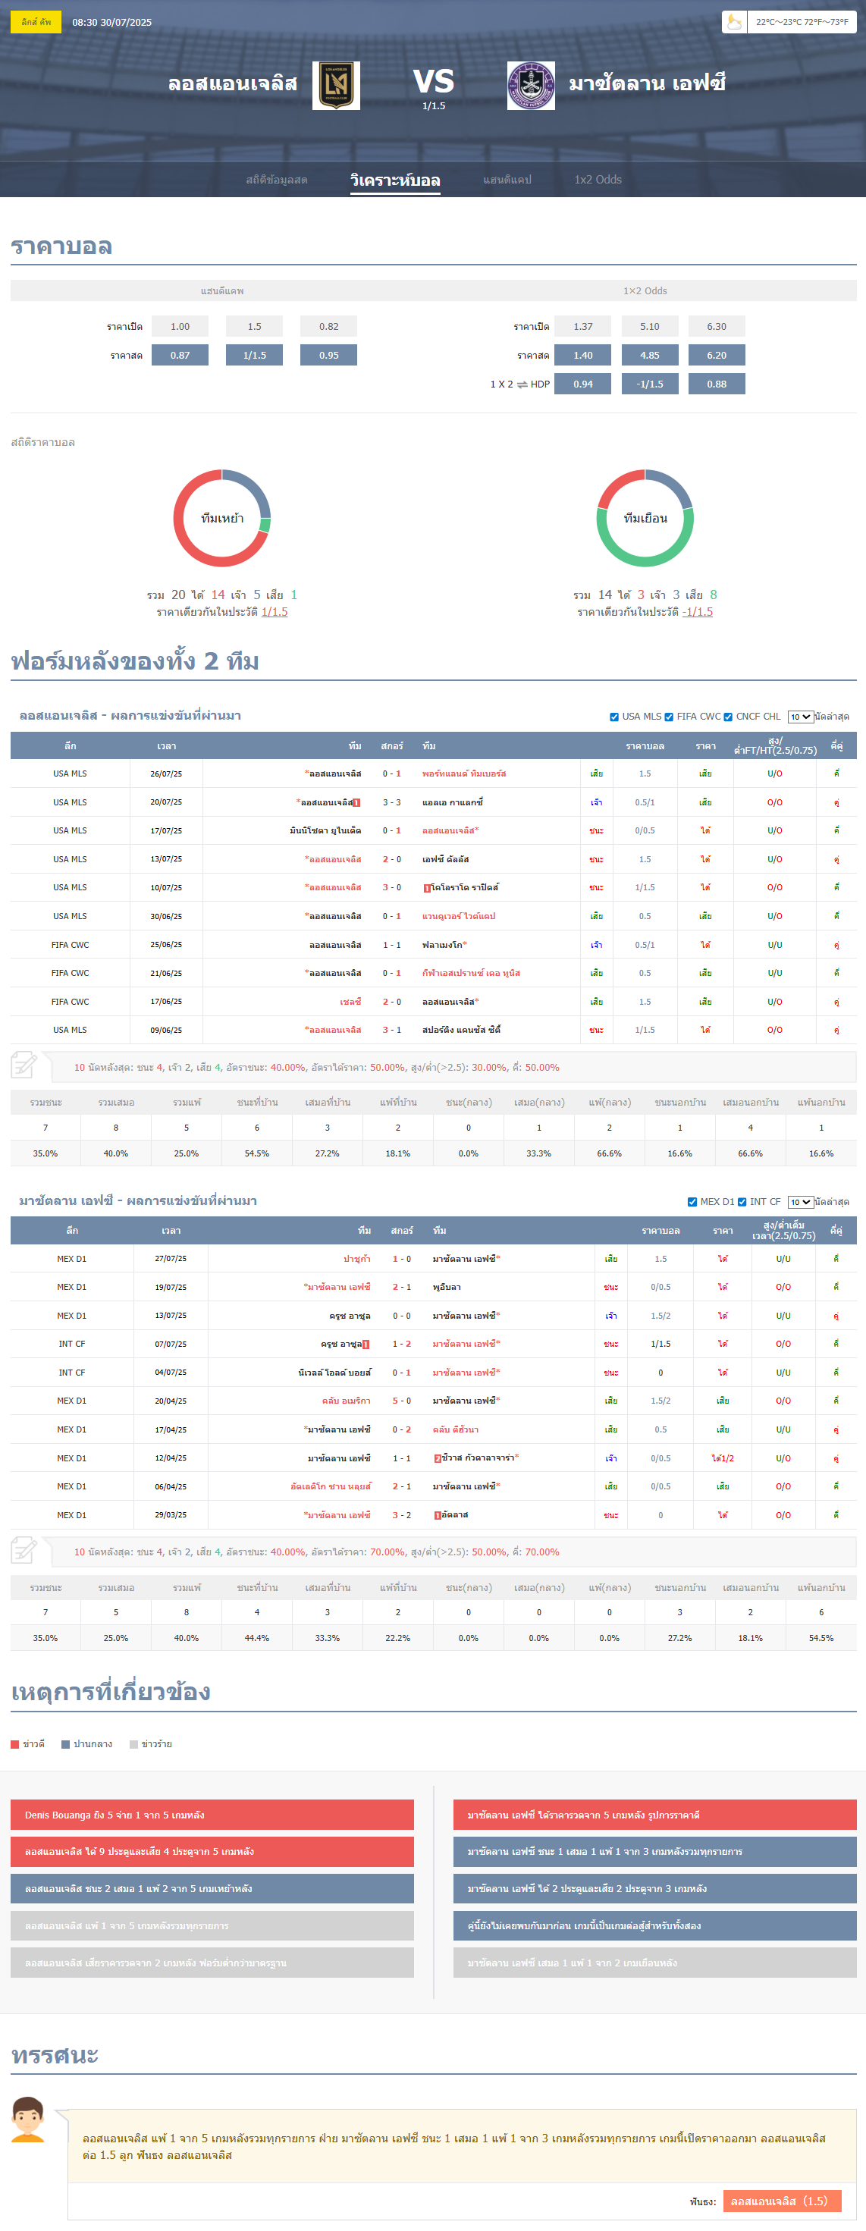Click the note icon under the Mazatlan results
Viewport: 866px width, 2231px height.
[x=24, y=1549]
